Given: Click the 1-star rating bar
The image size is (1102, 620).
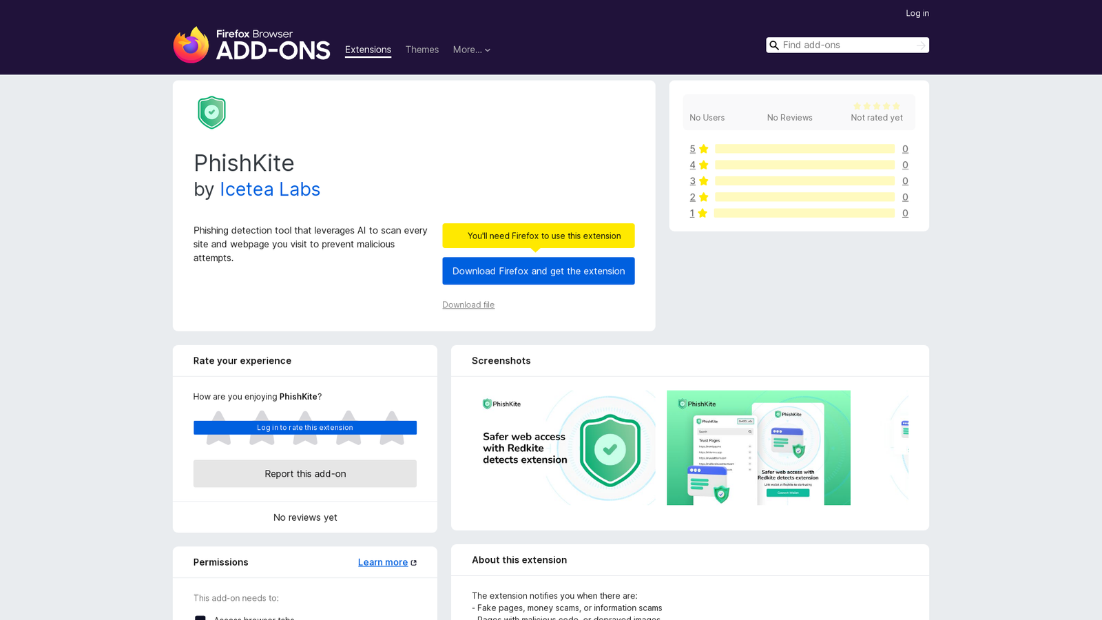Looking at the screenshot, I should click(804, 213).
